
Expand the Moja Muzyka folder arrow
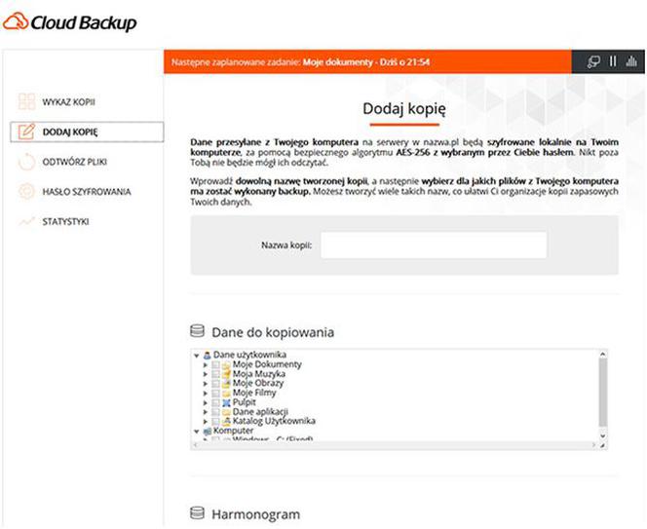click(x=206, y=374)
